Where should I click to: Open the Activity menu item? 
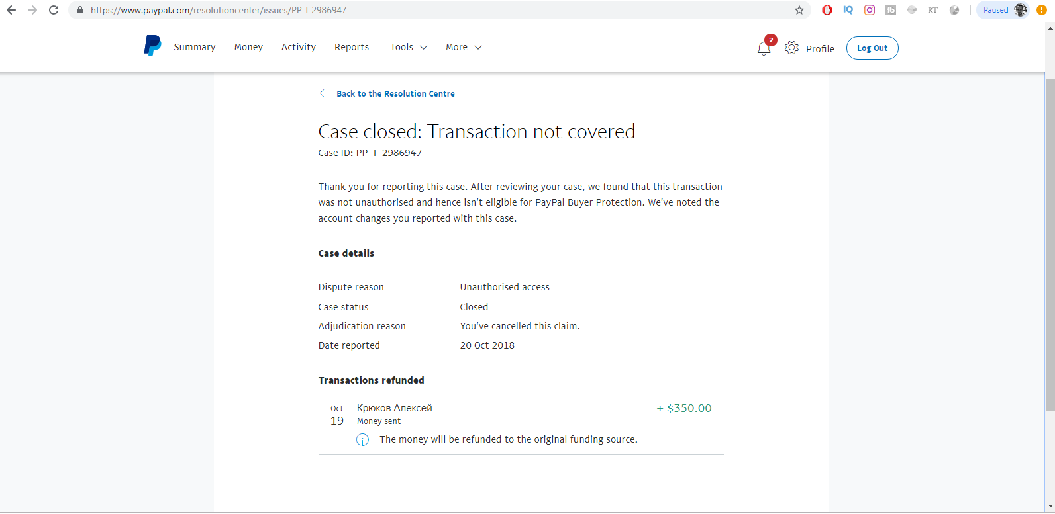click(299, 47)
